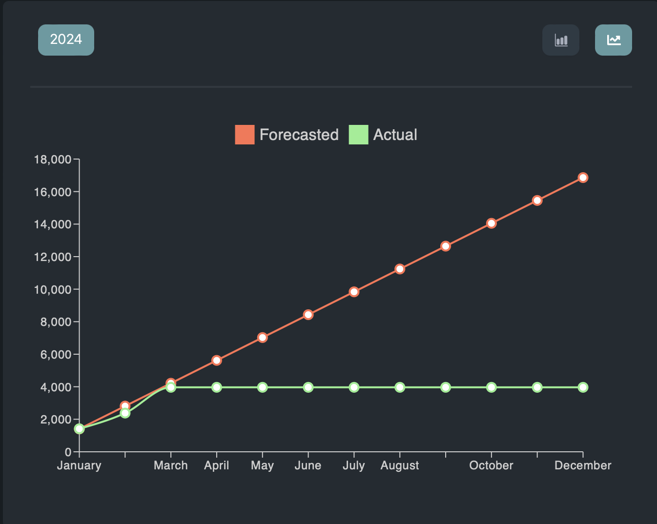Screen dimensions: 657x524
Task: Select the June Actual data point
Action: (308, 387)
